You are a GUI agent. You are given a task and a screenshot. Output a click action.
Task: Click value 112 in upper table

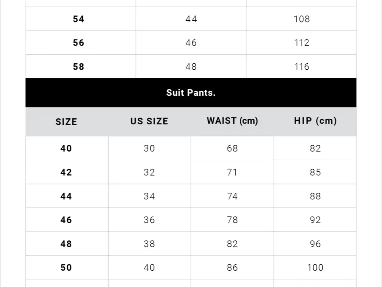(301, 43)
